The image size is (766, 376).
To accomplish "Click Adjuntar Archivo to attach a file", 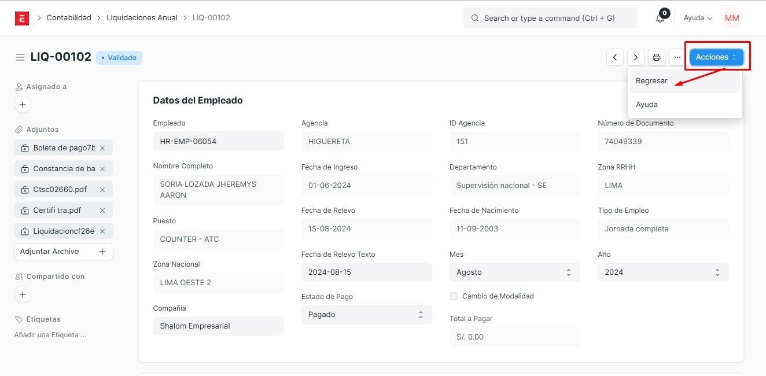I will pos(63,252).
